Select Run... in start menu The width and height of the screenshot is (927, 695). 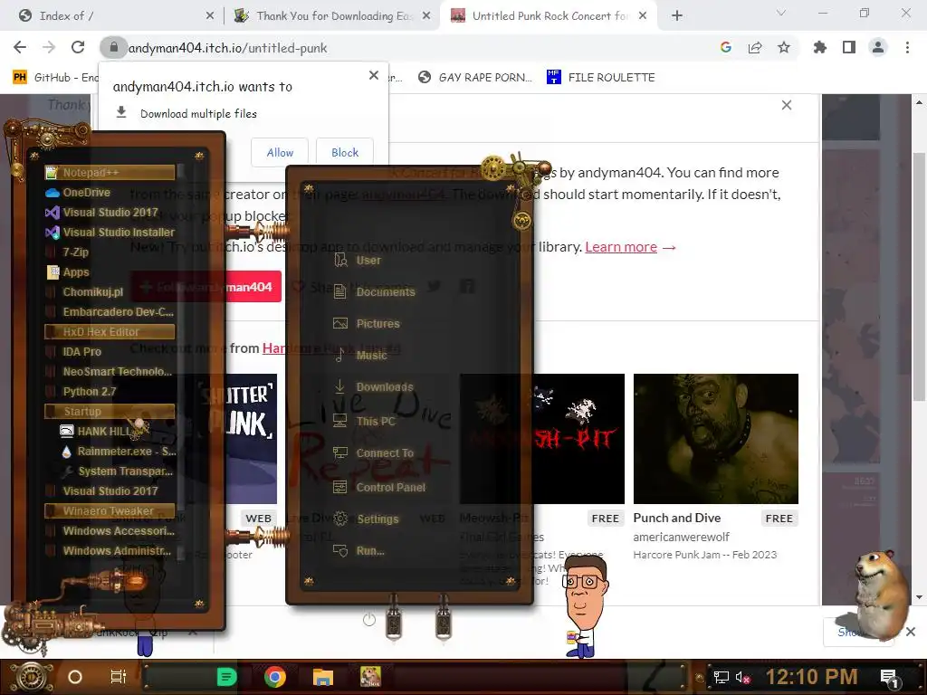(x=358, y=551)
